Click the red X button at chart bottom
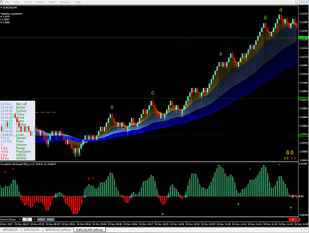This screenshot has width=309, height=233. click(293, 219)
